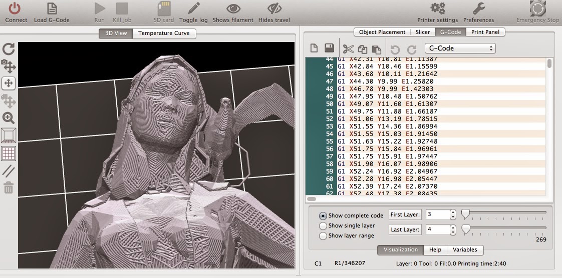Click code line 45 G1 X42.84
The width and height of the screenshot is (562, 278).
[388, 66]
